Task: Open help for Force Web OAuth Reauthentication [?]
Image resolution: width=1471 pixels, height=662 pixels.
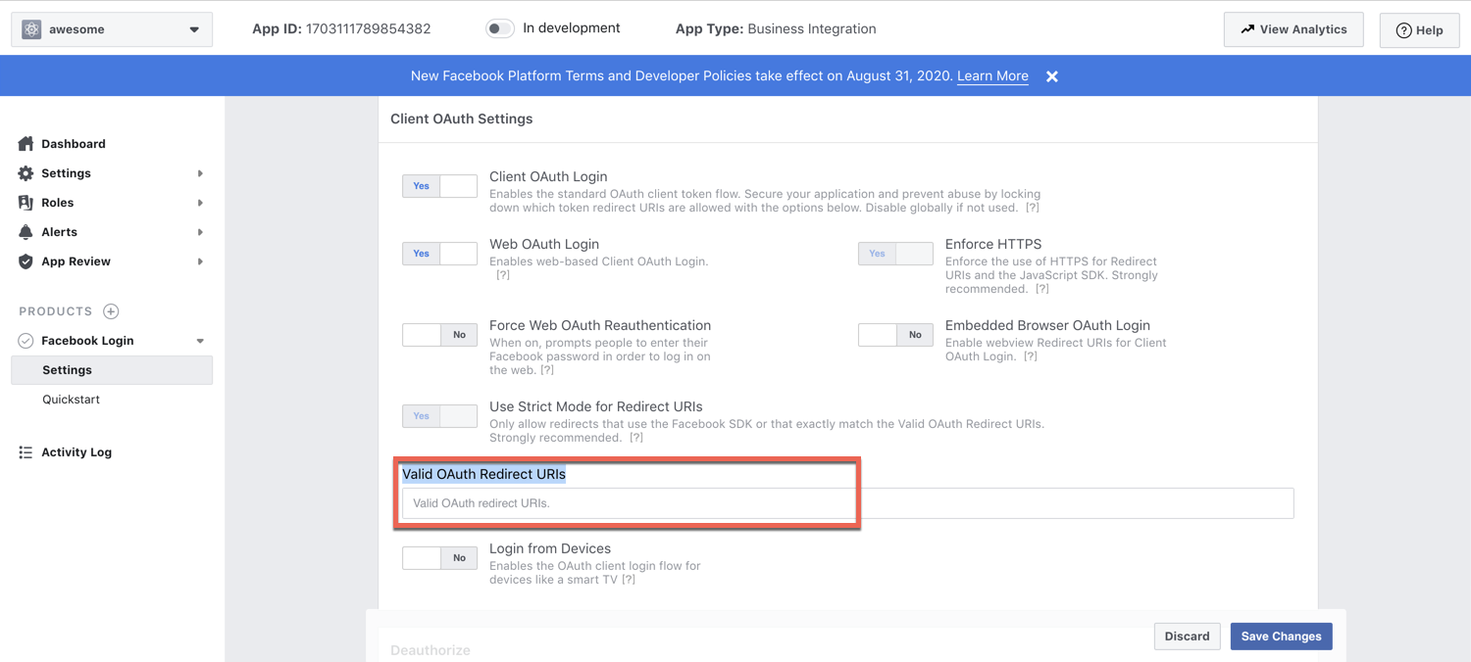Action: coord(547,370)
